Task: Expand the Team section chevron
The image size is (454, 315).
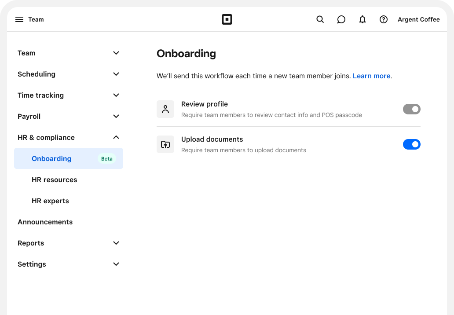Action: (116, 53)
